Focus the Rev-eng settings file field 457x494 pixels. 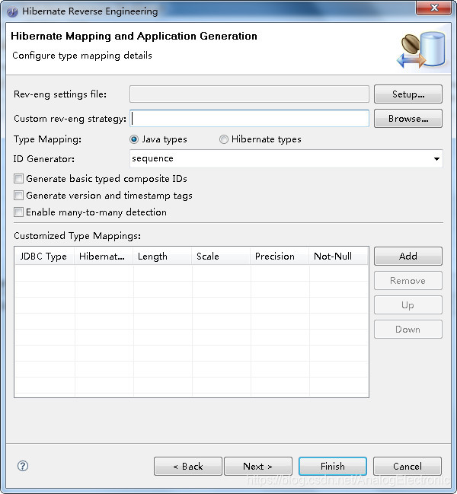point(249,94)
